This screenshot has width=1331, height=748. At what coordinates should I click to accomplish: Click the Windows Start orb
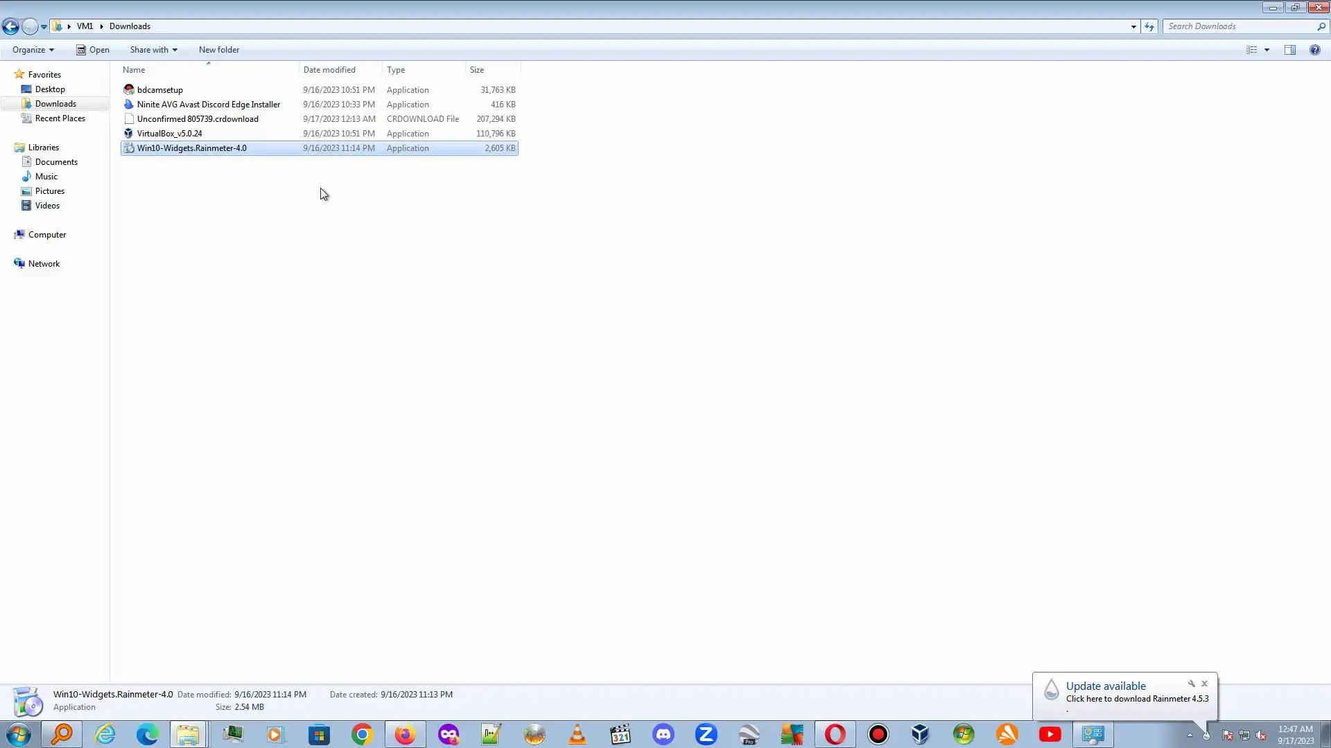pyautogui.click(x=19, y=734)
